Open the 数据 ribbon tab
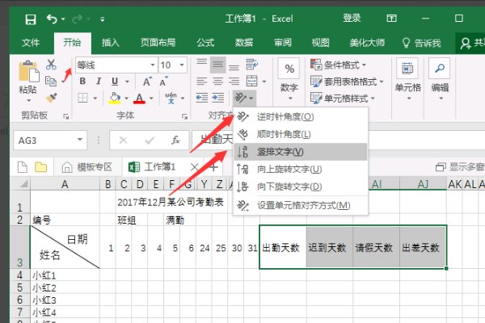The image size is (485, 323). [x=244, y=42]
